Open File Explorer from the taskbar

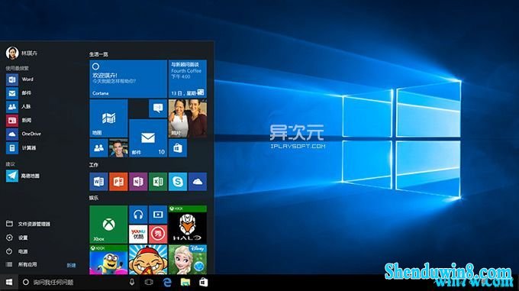pos(185,283)
